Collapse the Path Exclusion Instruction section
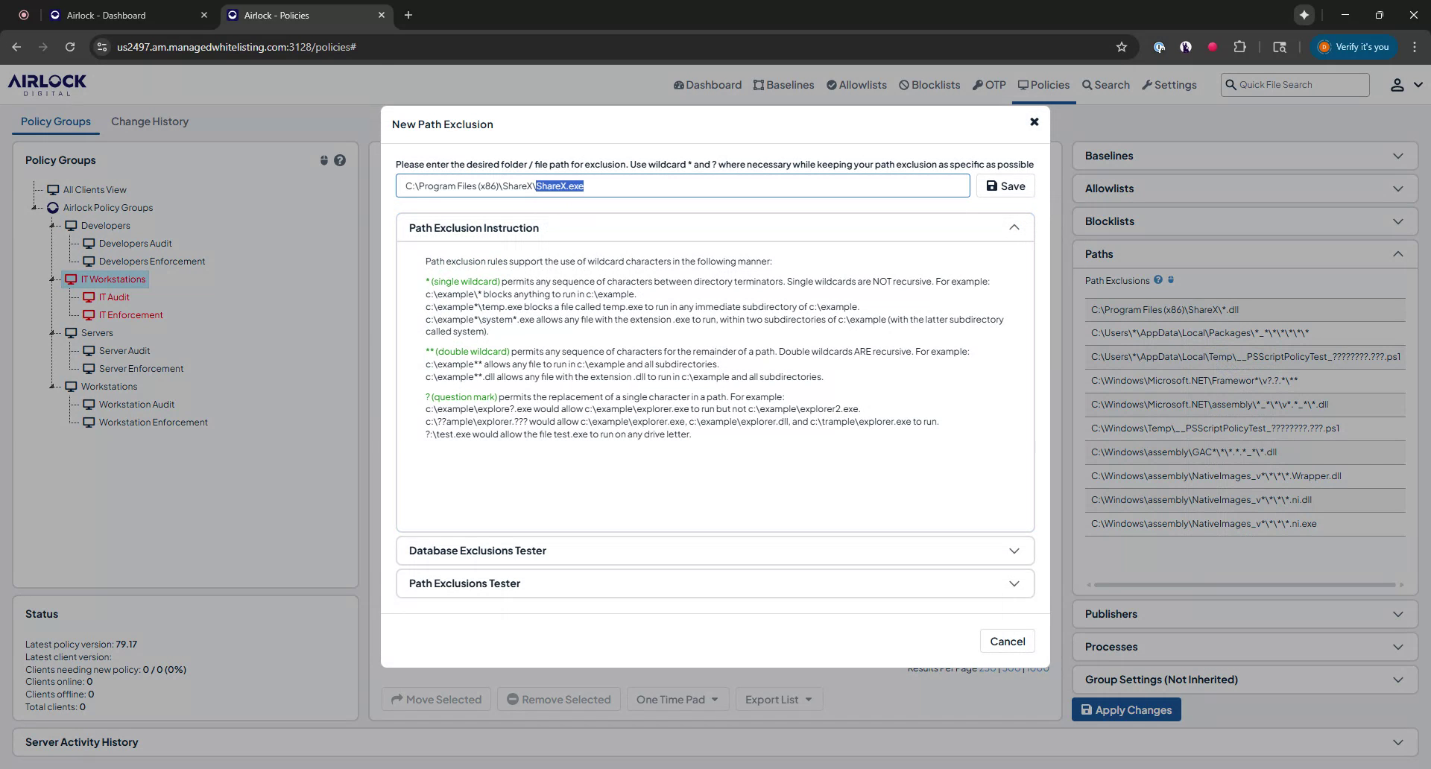The image size is (1431, 769). [1014, 227]
